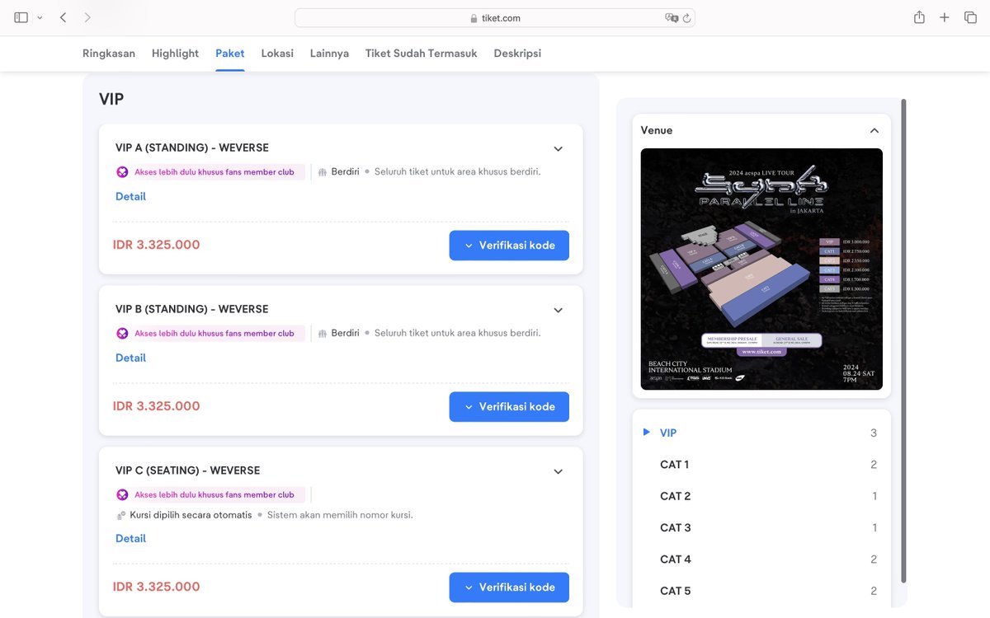Open Detail link for VIP B

coord(130,358)
